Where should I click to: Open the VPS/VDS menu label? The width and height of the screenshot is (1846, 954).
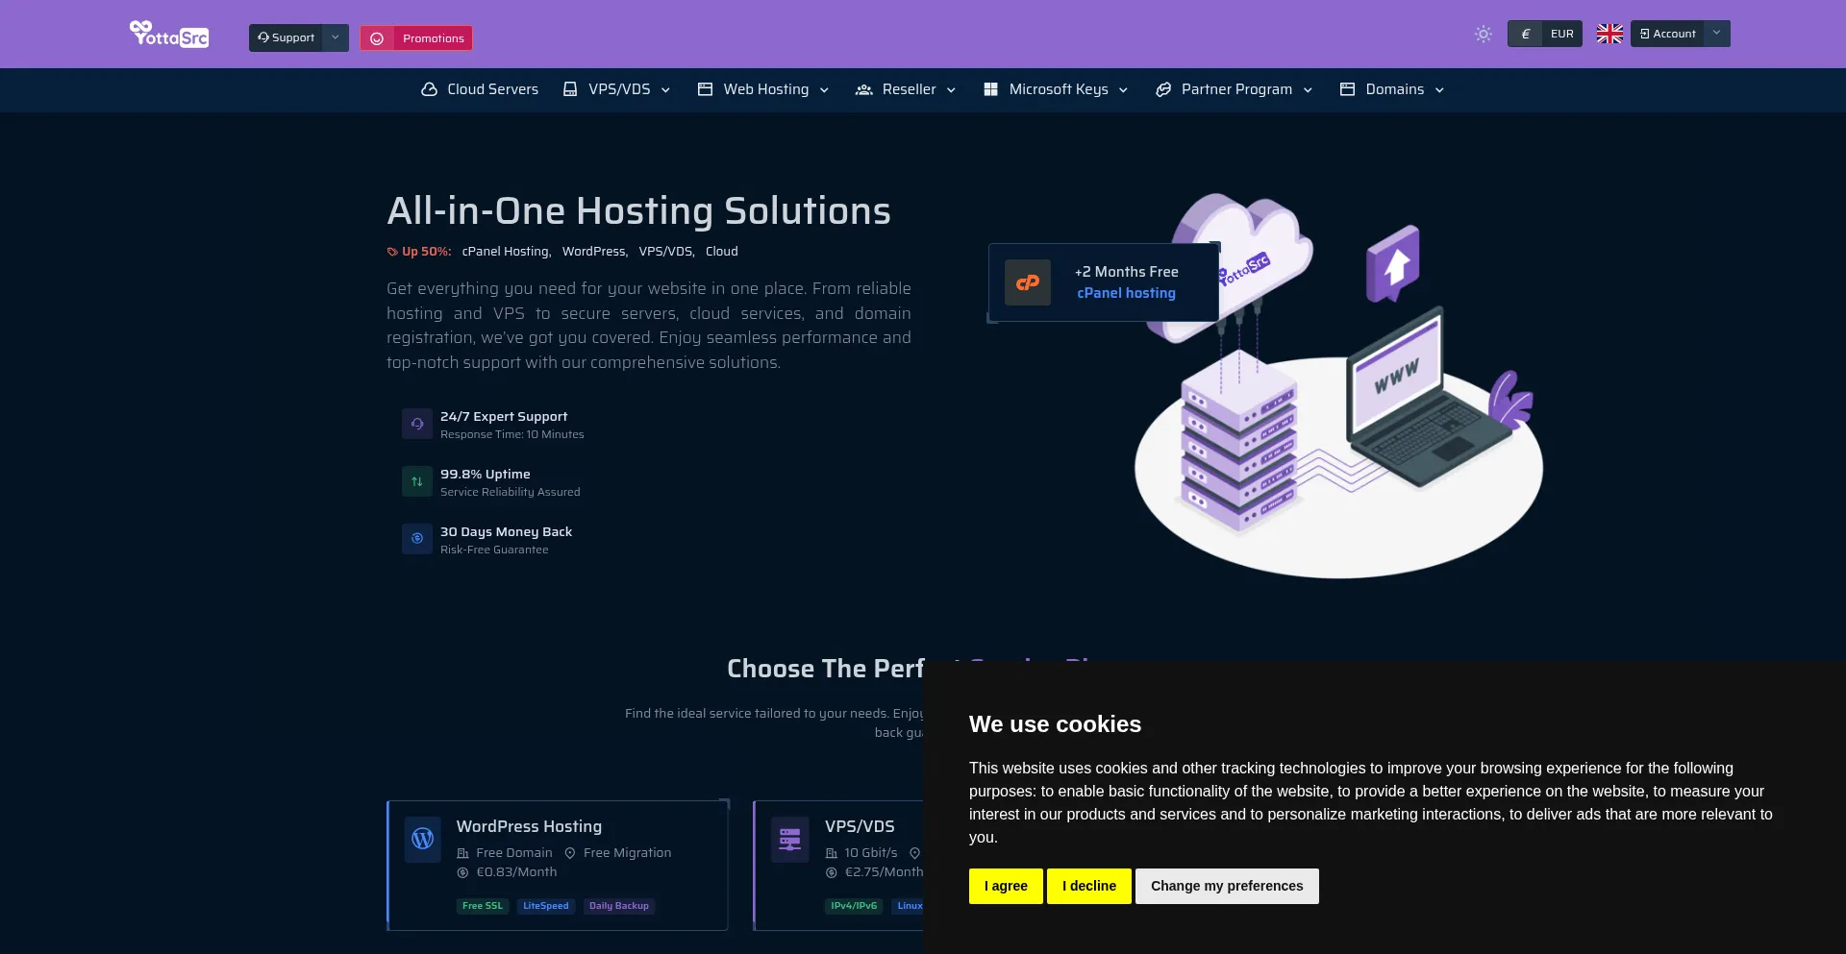point(619,89)
